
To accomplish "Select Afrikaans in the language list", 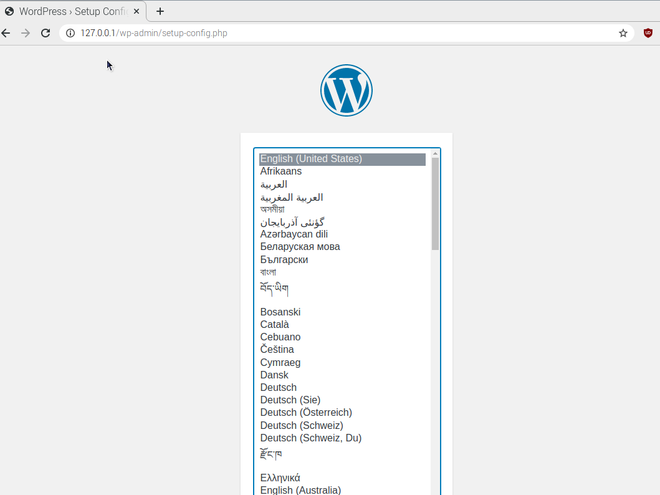I will (x=343, y=171).
